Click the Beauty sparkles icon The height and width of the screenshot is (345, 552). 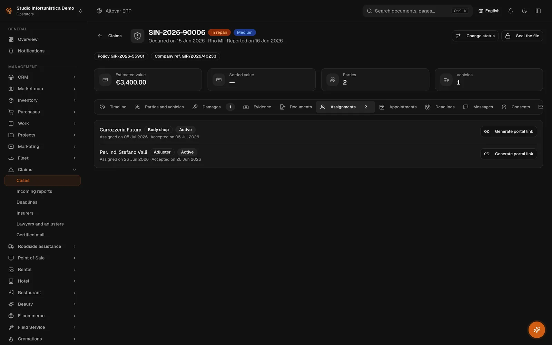(11, 304)
